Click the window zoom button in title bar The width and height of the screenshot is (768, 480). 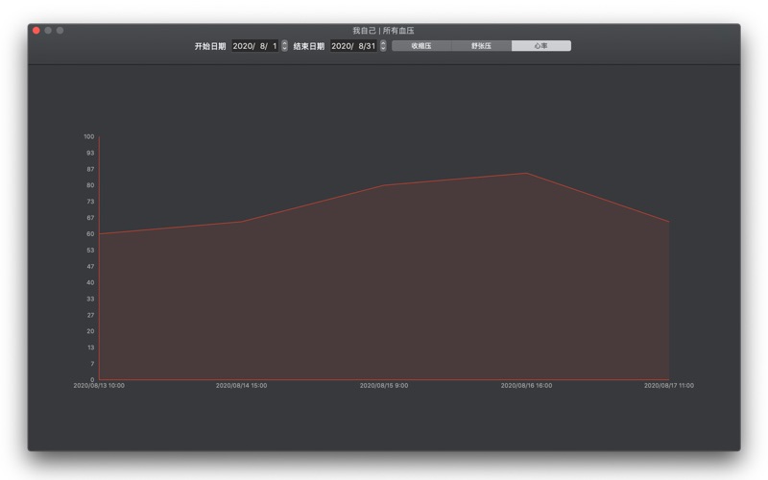[x=60, y=31]
